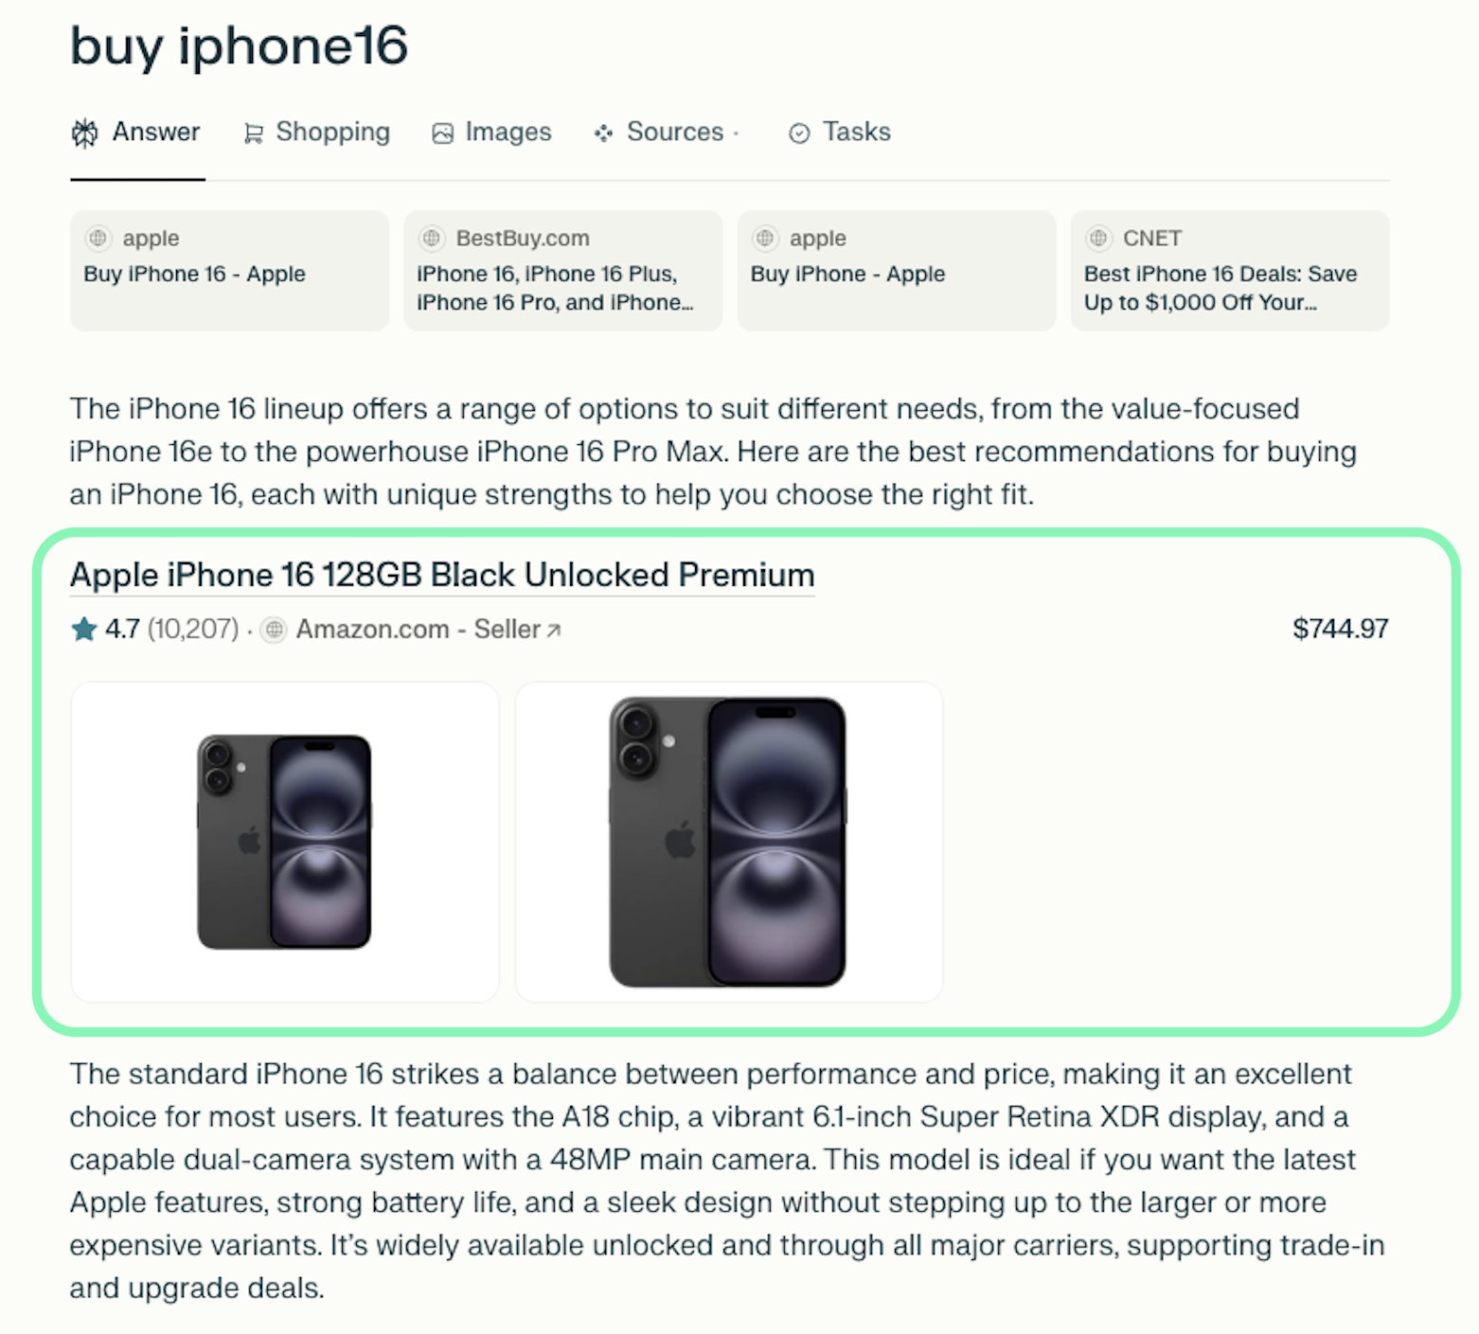Click the Images picture icon
The width and height of the screenshot is (1479, 1334).
coord(442,133)
